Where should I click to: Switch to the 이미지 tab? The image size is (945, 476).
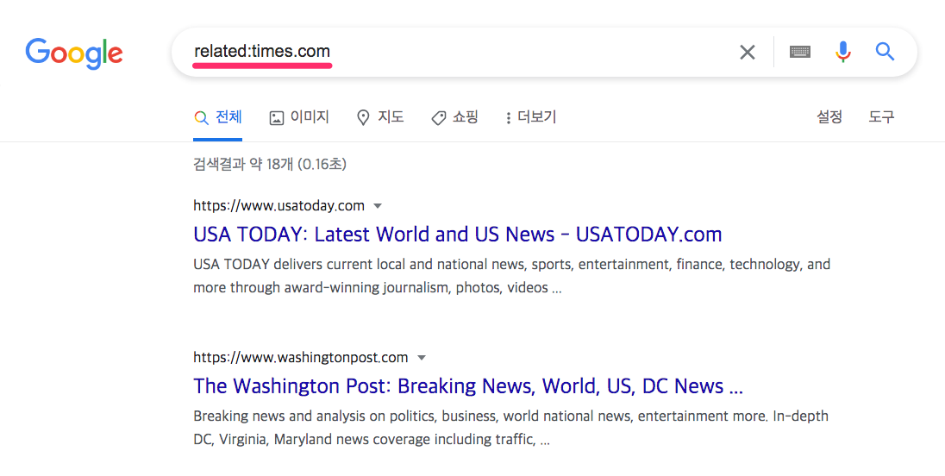[299, 117]
